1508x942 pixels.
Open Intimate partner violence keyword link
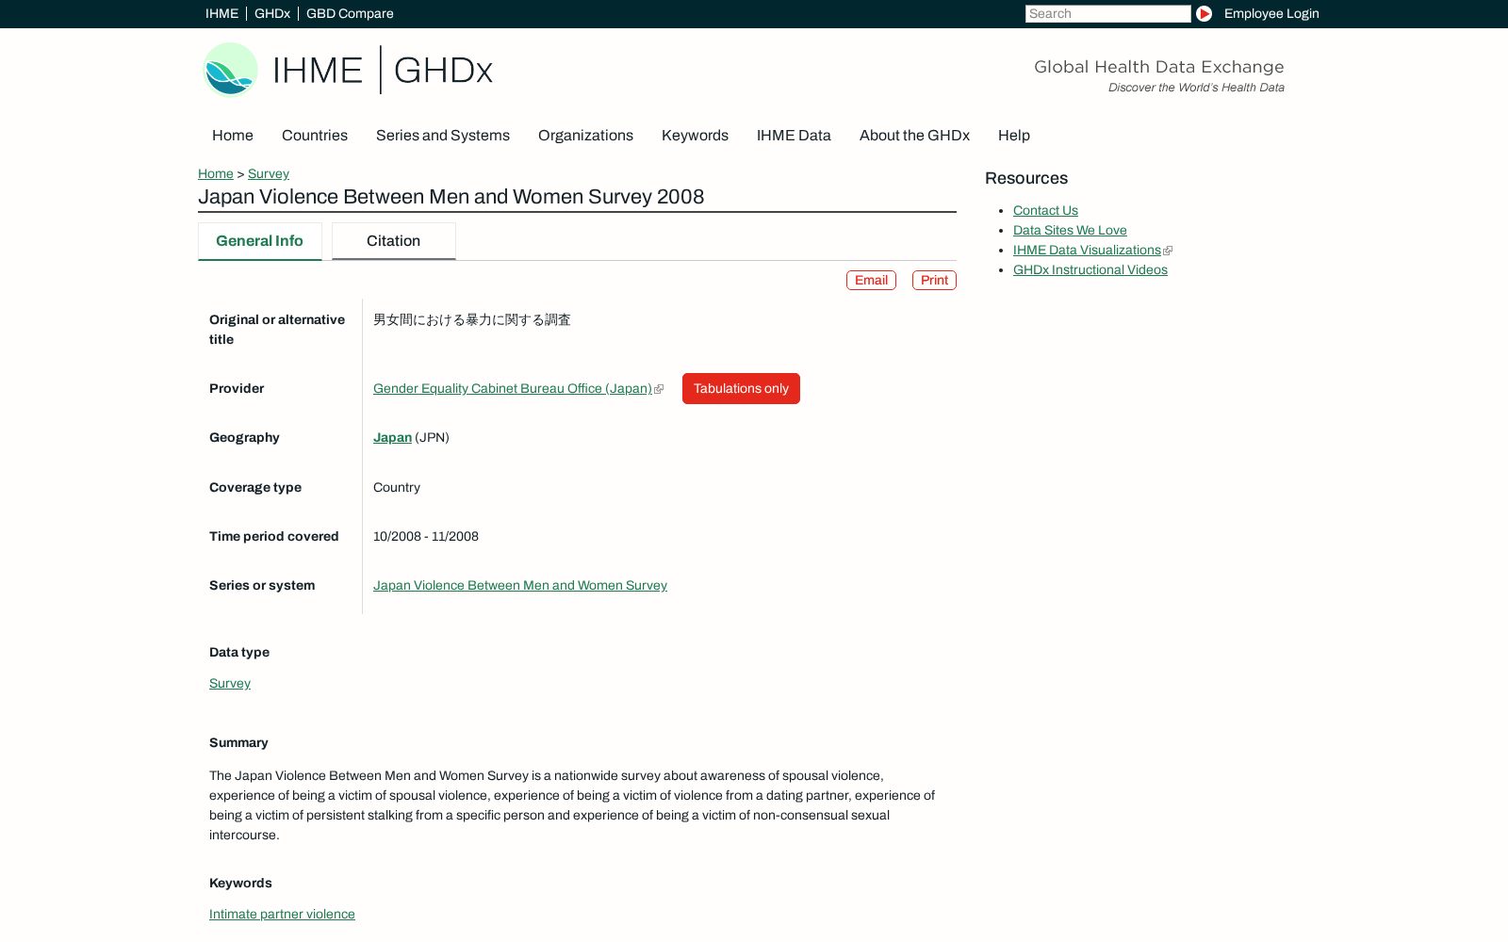click(282, 914)
